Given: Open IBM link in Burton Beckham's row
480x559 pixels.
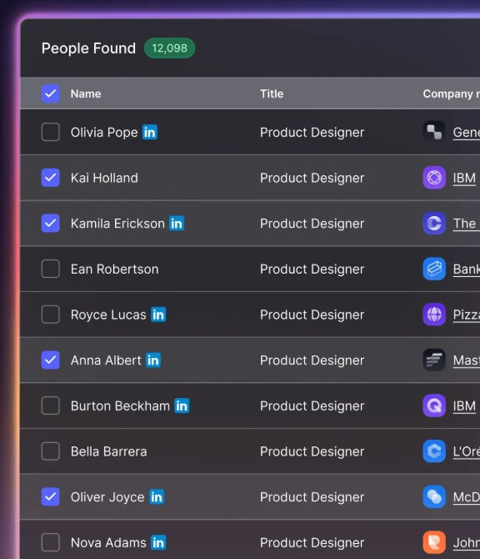Looking at the screenshot, I should point(464,406).
